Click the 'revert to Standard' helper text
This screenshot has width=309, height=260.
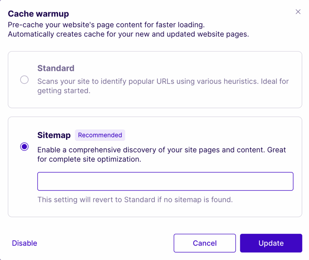tap(135, 200)
